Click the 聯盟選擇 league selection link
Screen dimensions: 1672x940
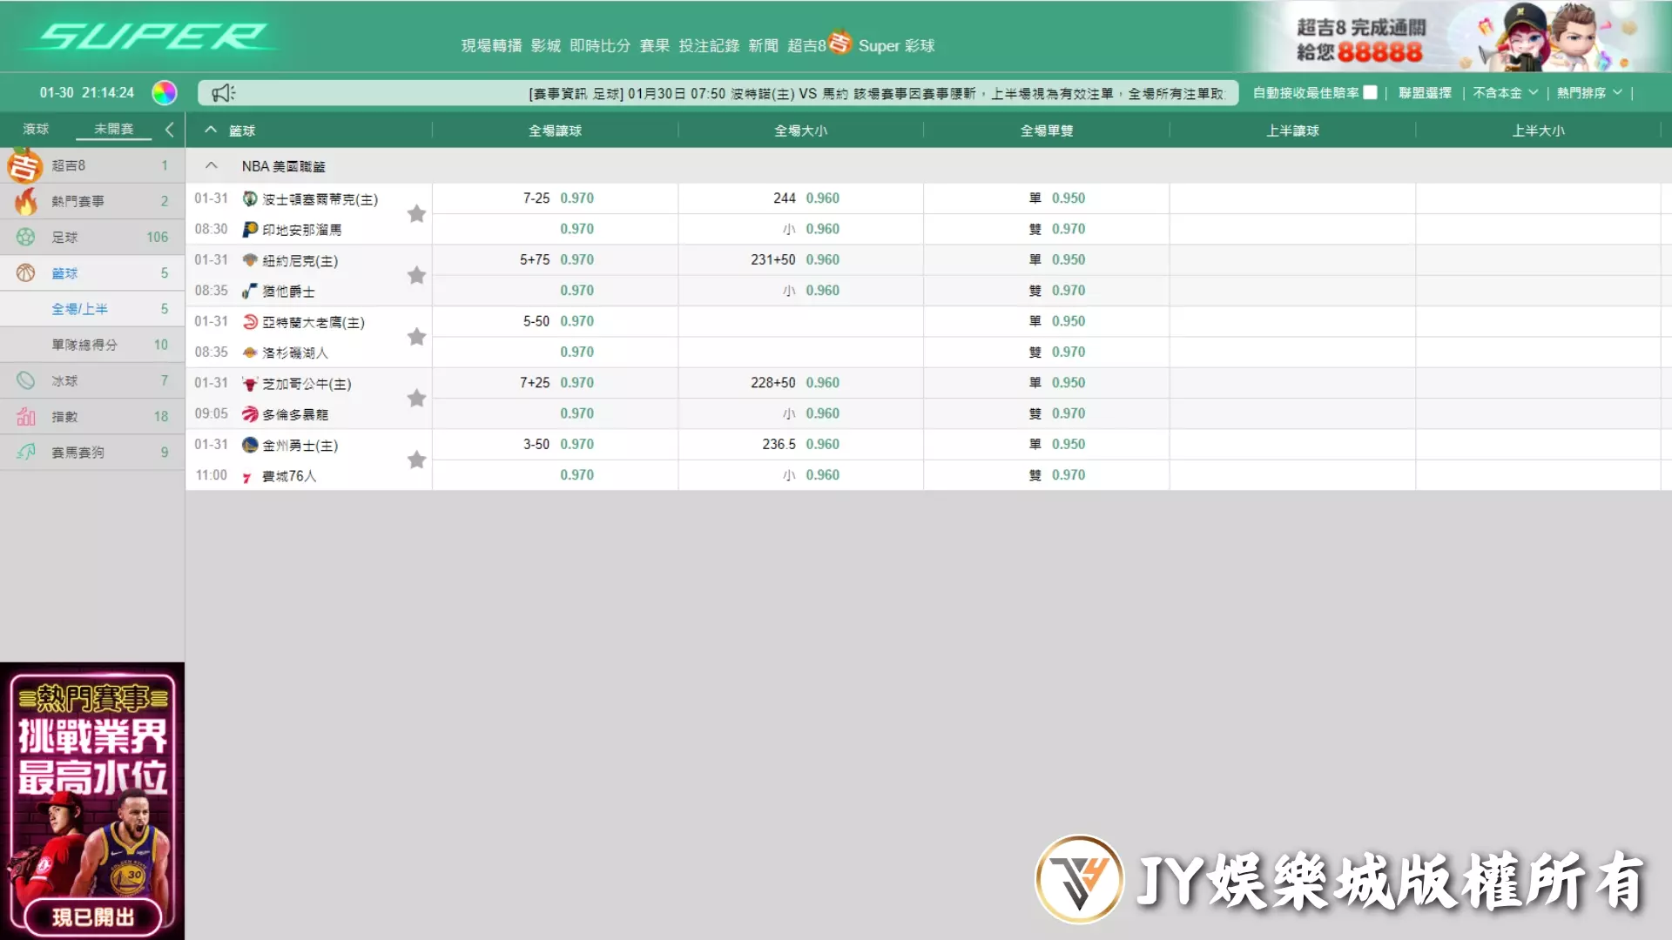[1425, 92]
